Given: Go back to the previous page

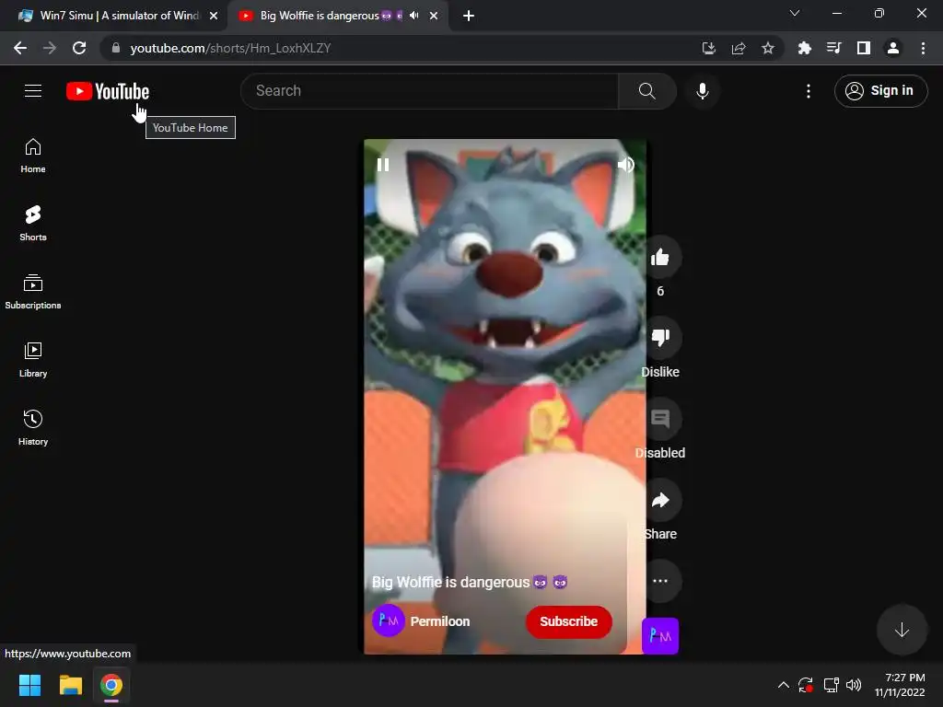Looking at the screenshot, I should 20,48.
